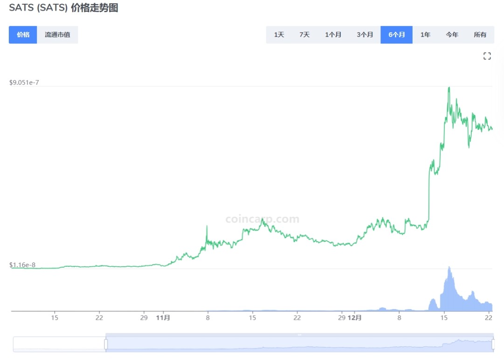Click the fullscreen expand icon above the chart
Image resolution: width=504 pixels, height=359 pixels.
coord(487,55)
